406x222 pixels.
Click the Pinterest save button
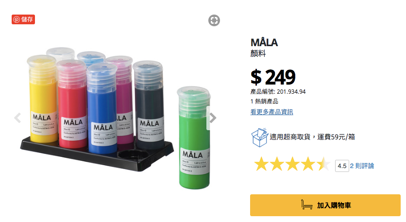(x=23, y=19)
